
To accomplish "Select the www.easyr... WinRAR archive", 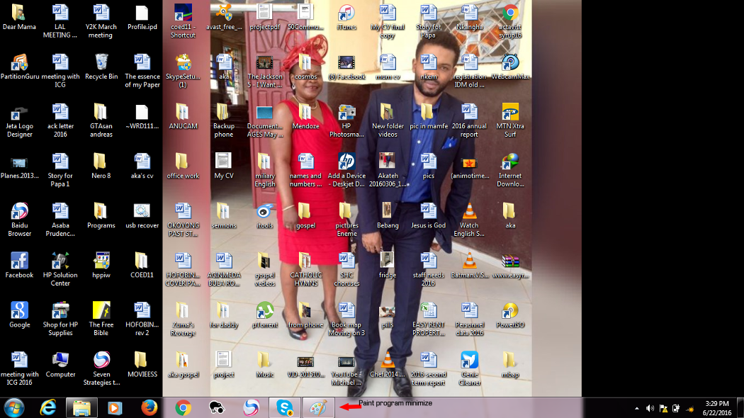I will tap(510, 265).
